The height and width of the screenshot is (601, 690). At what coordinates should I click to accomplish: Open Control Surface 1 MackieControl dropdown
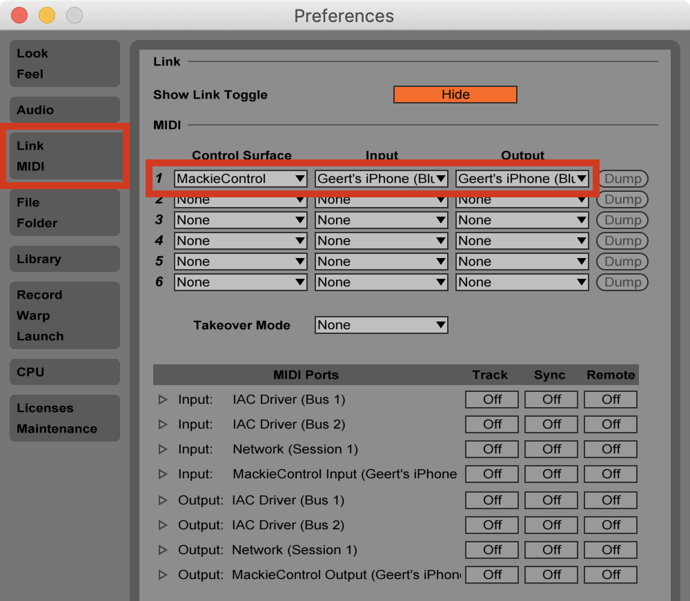pos(240,179)
